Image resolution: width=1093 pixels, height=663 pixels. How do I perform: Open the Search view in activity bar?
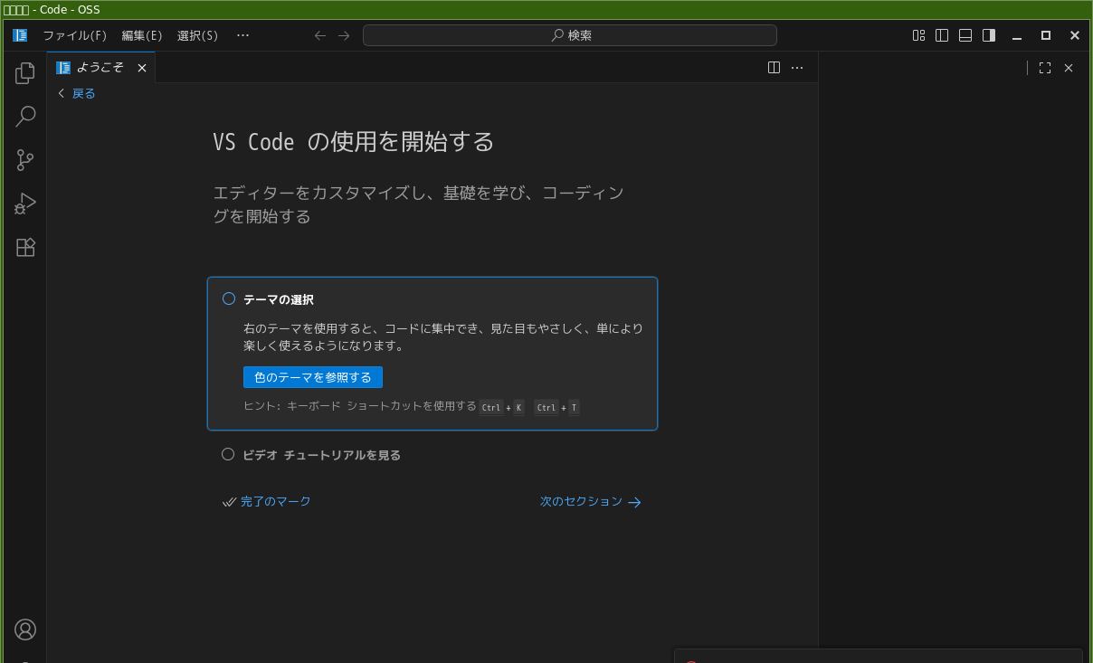[25, 116]
